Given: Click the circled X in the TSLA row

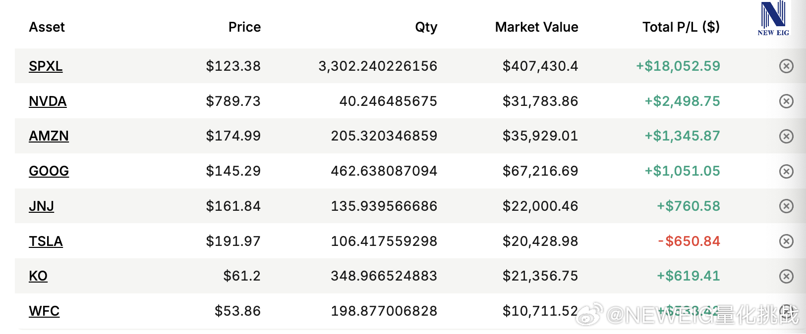Looking at the screenshot, I should (x=786, y=241).
